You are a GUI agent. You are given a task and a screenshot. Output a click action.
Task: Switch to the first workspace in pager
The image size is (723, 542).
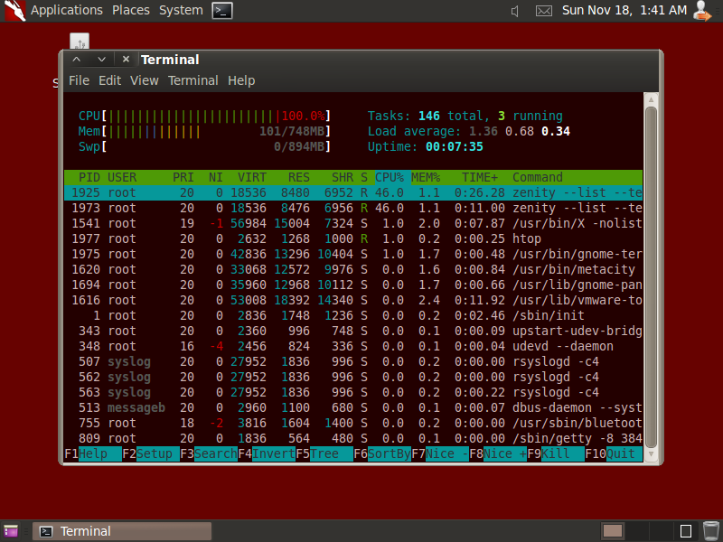point(613,531)
